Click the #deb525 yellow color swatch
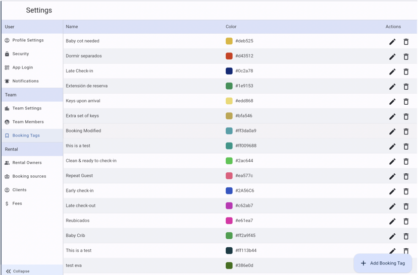This screenshot has height=275, width=418. point(229,41)
